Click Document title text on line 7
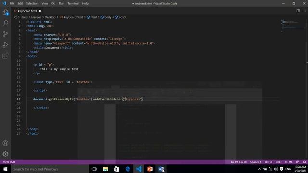The height and width of the screenshot is (173, 308). (52, 48)
